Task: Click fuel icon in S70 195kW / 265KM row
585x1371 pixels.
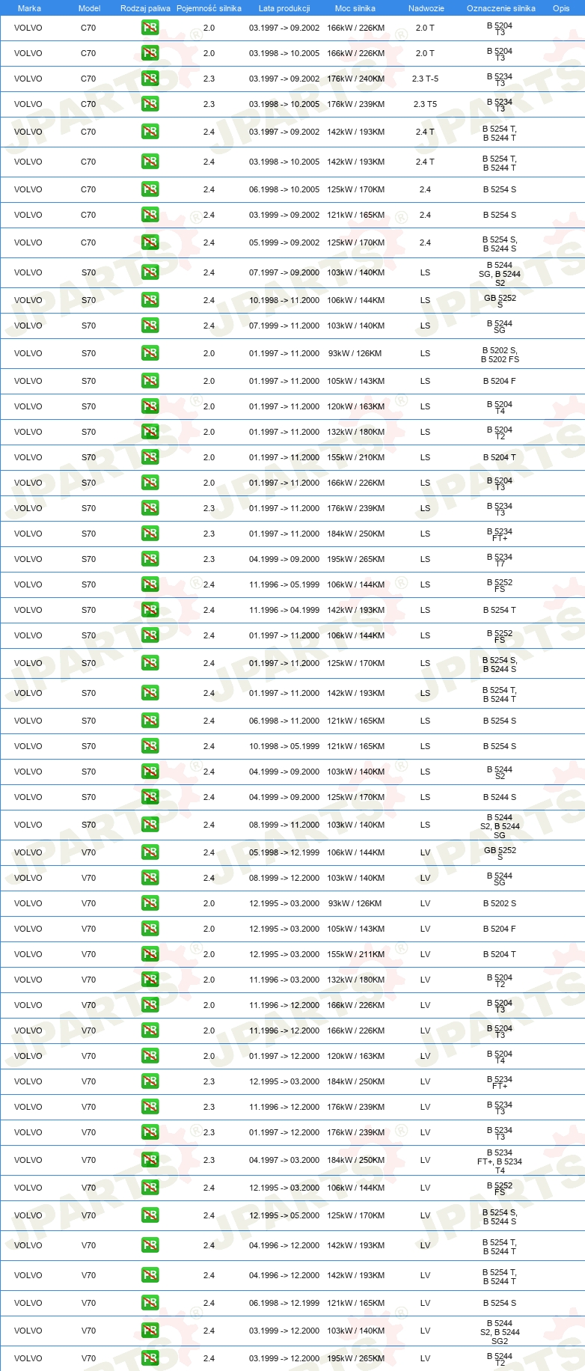Action: 150,559
